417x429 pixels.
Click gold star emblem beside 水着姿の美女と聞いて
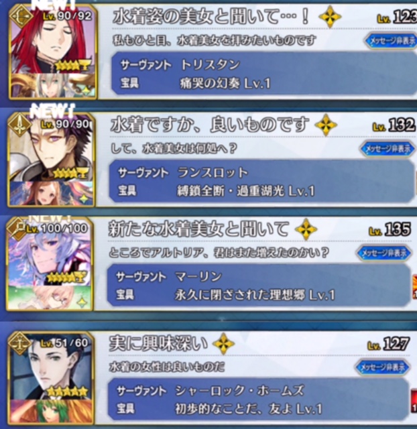tap(330, 17)
